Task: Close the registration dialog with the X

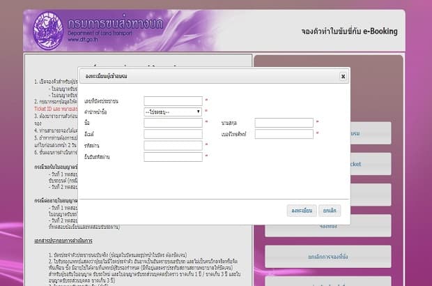Action: [343, 77]
